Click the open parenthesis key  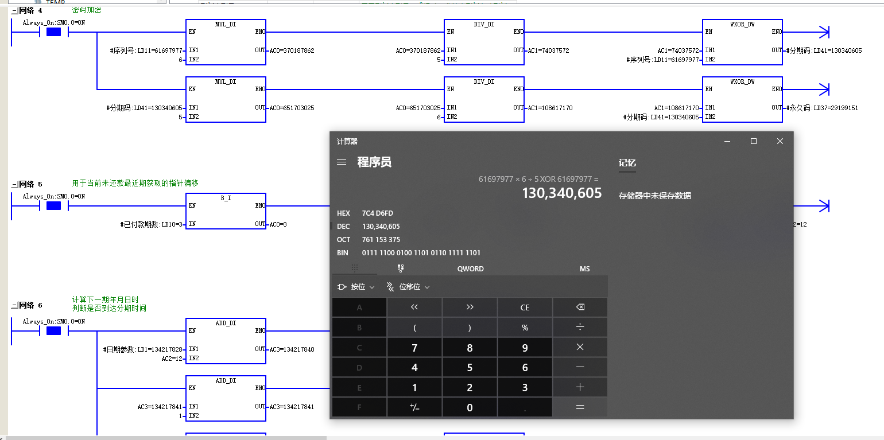click(x=414, y=328)
